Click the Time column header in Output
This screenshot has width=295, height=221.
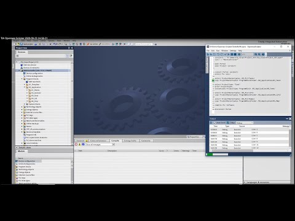[x=216, y=126]
